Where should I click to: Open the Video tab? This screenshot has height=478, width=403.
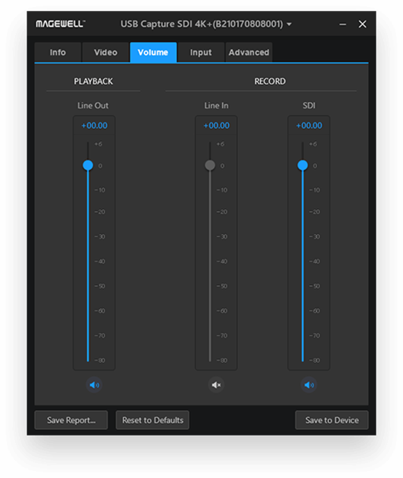coord(105,52)
